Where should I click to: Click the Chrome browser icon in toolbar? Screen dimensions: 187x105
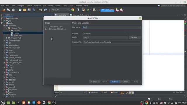point(73,10)
